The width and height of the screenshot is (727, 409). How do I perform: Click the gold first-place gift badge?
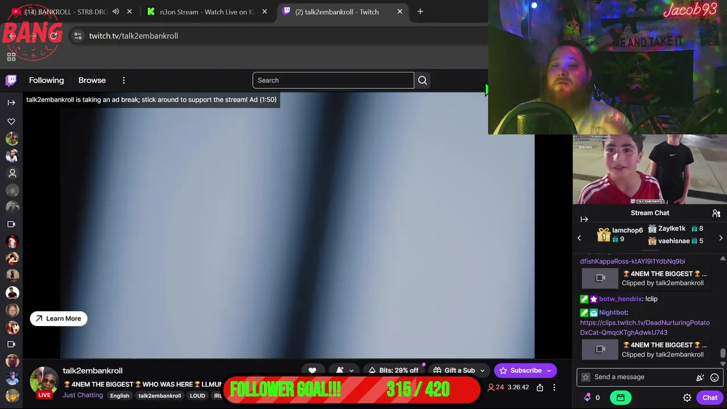pyautogui.click(x=603, y=235)
